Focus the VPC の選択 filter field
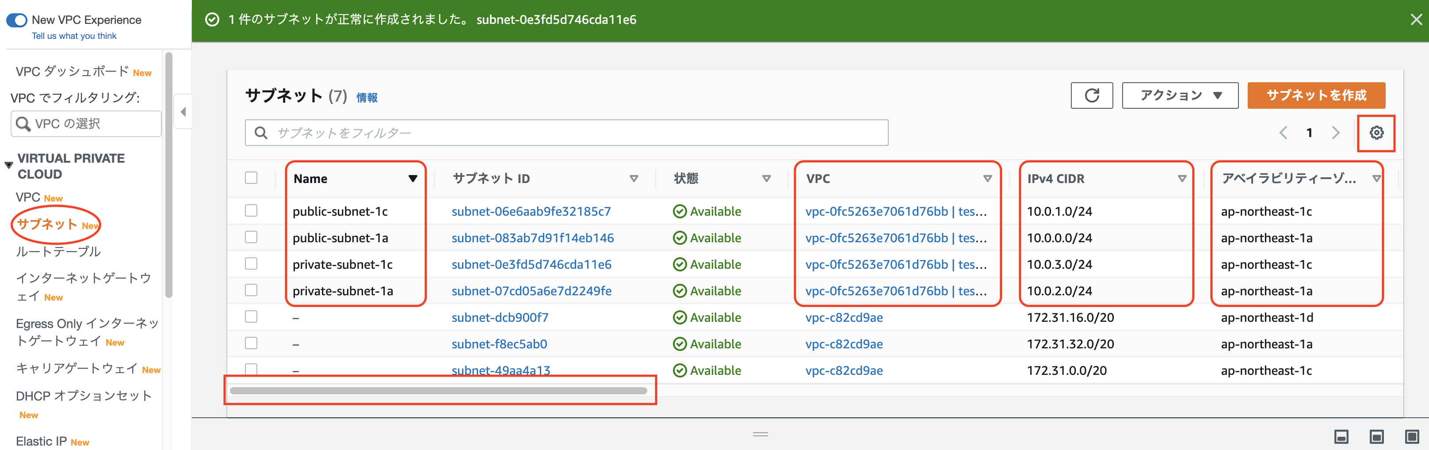 point(86,124)
